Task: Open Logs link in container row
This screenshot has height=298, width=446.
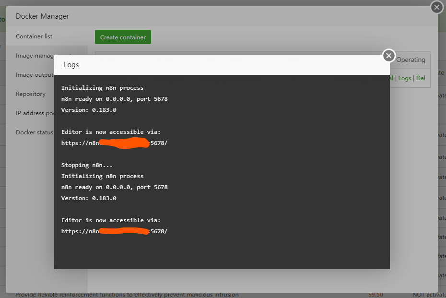Action: (404, 78)
